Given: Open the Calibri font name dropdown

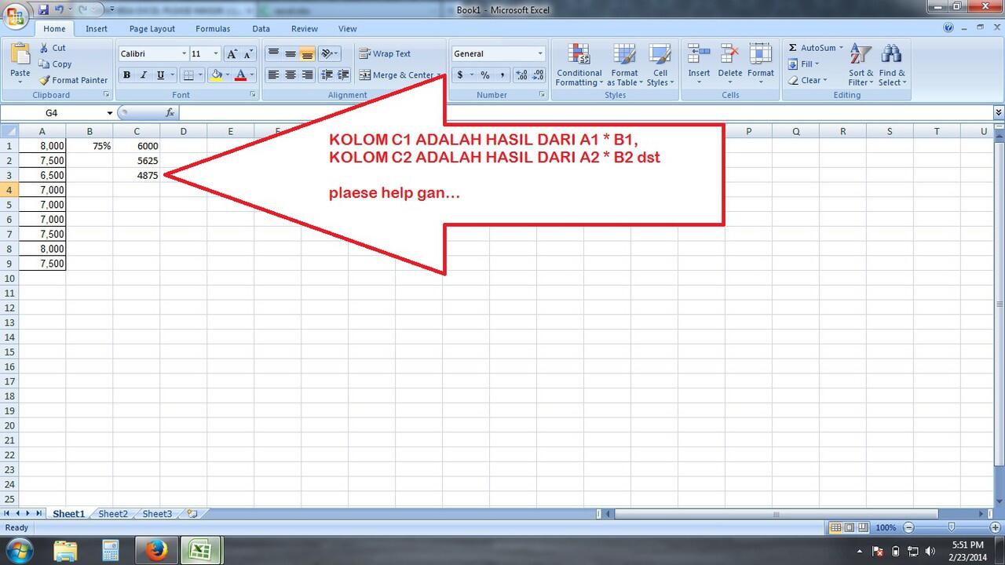Looking at the screenshot, I should pos(185,54).
